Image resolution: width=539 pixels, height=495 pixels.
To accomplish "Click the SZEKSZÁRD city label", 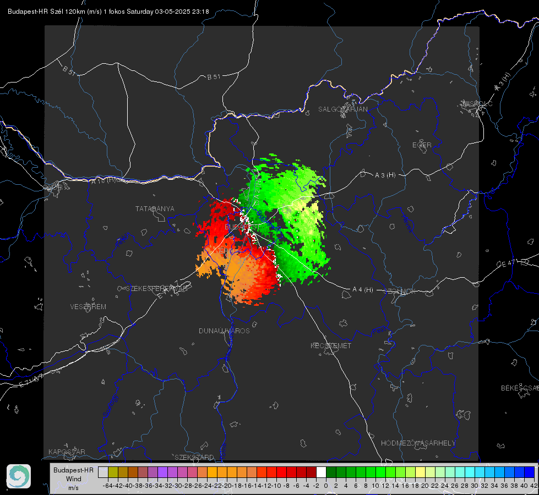I will [194, 457].
